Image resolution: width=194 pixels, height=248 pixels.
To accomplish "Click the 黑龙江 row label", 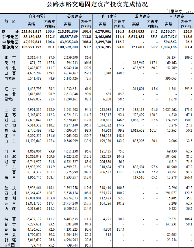I will pyautogui.click(x=10, y=99).
